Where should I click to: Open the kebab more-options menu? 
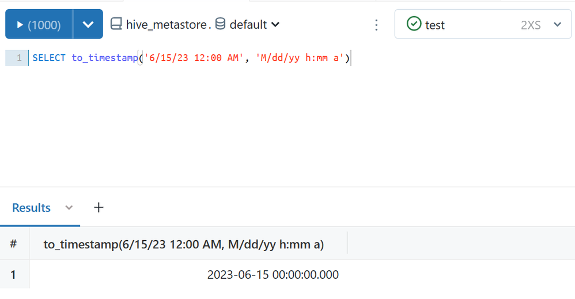pyautogui.click(x=376, y=25)
